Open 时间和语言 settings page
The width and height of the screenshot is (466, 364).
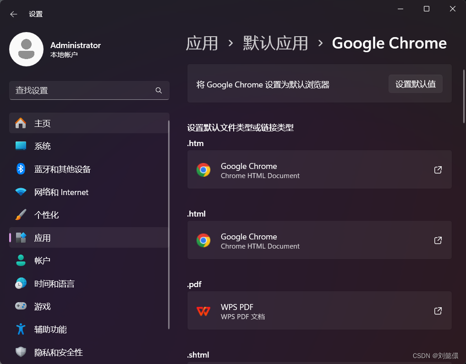point(89,283)
